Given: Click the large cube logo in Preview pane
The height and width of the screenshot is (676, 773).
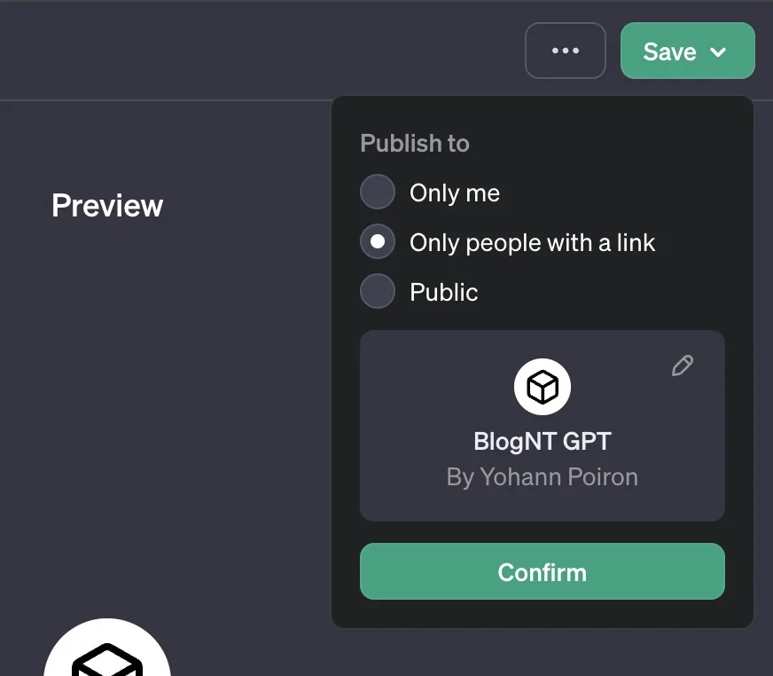Looking at the screenshot, I should pos(106,652).
